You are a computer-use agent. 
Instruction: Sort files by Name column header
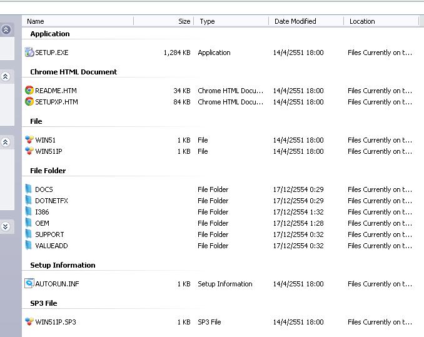point(36,21)
